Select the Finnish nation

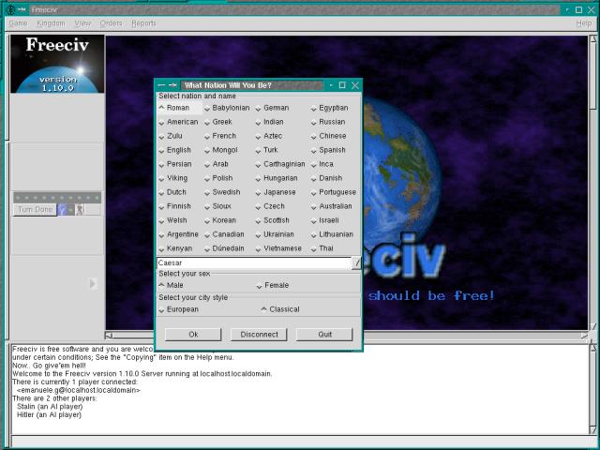point(175,206)
